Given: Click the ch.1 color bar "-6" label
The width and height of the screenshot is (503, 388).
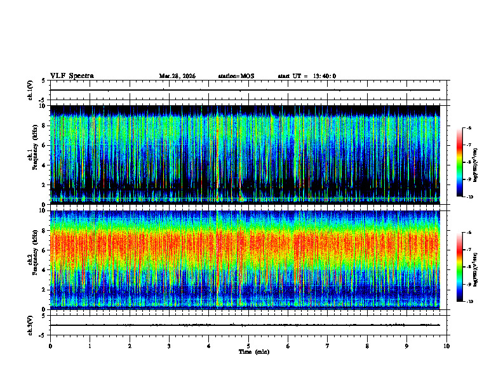Looking at the screenshot, I should pos(469,127).
